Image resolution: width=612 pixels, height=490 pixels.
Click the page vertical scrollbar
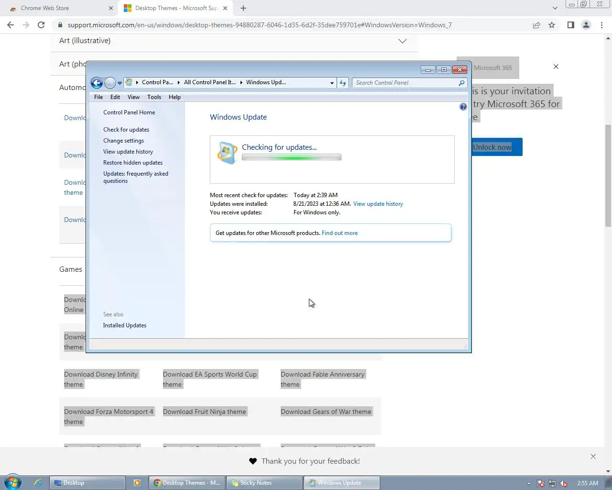click(608, 176)
